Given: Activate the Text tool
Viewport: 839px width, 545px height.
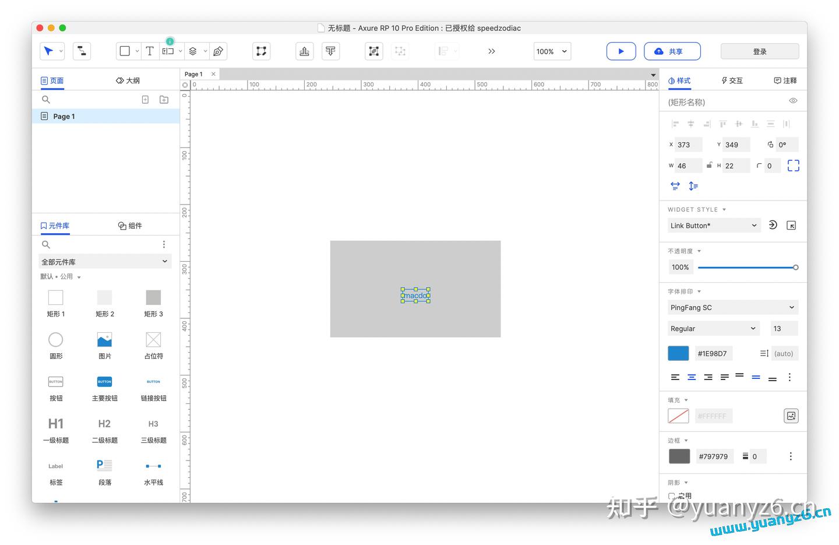Looking at the screenshot, I should click(x=150, y=51).
